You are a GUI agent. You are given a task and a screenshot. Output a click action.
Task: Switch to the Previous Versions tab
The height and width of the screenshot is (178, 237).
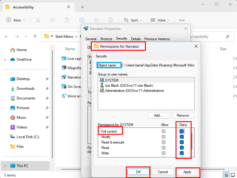[x=157, y=39]
